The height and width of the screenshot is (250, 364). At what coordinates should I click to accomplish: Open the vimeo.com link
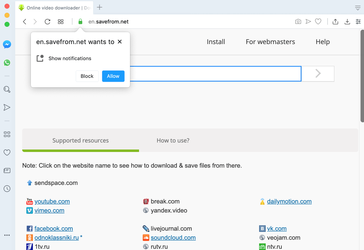coord(49,210)
